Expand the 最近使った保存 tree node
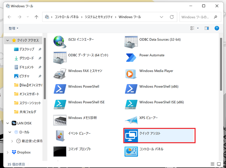 (12, 141)
